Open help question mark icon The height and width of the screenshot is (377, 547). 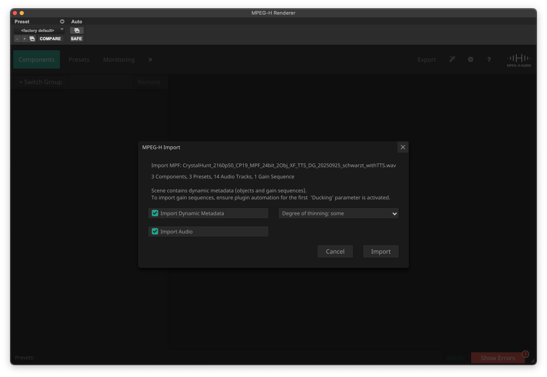(x=489, y=59)
